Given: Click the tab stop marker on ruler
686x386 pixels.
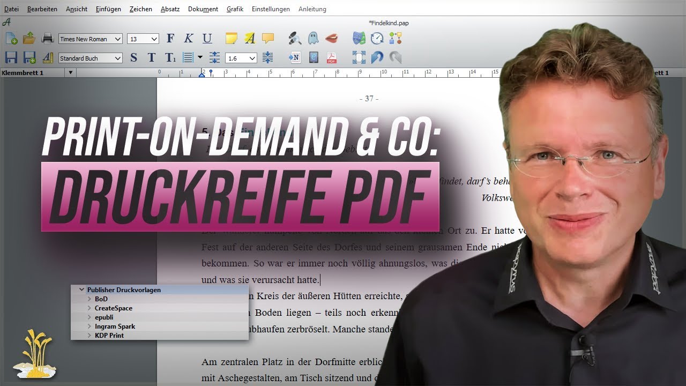Looking at the screenshot, I should click(x=211, y=72).
